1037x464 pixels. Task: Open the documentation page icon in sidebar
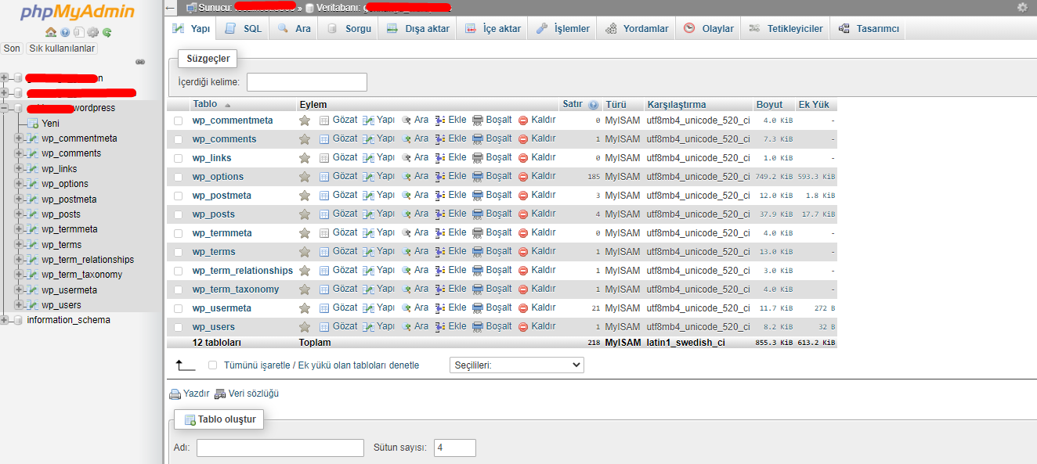coord(78,32)
